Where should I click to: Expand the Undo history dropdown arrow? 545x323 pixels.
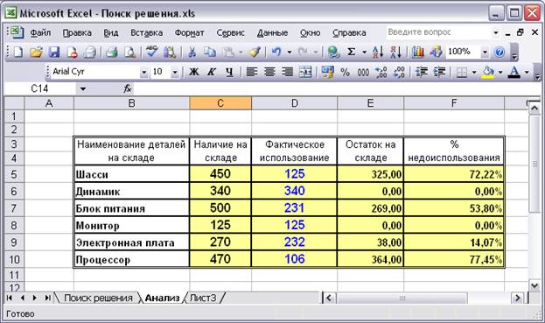pos(290,53)
